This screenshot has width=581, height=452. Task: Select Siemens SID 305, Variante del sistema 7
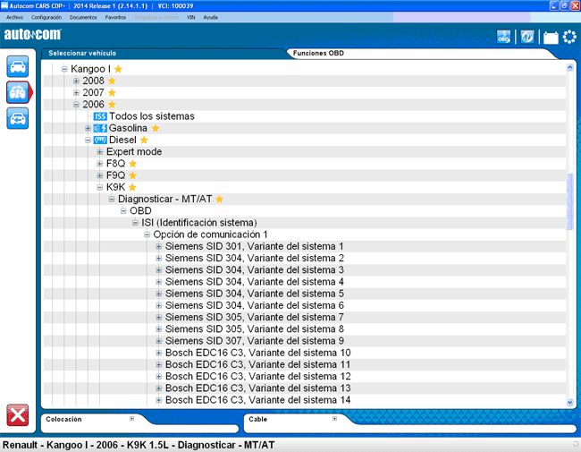tap(255, 317)
